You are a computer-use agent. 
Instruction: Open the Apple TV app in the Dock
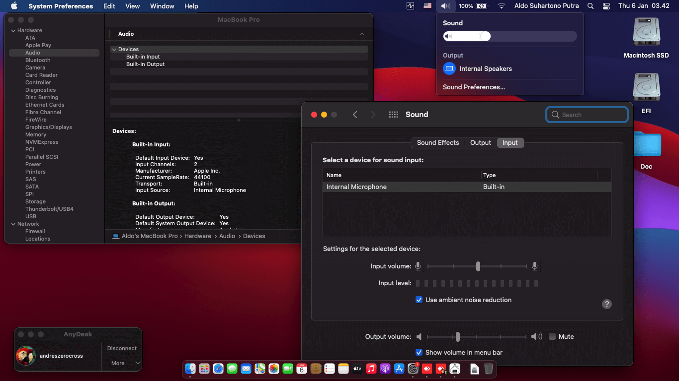357,369
